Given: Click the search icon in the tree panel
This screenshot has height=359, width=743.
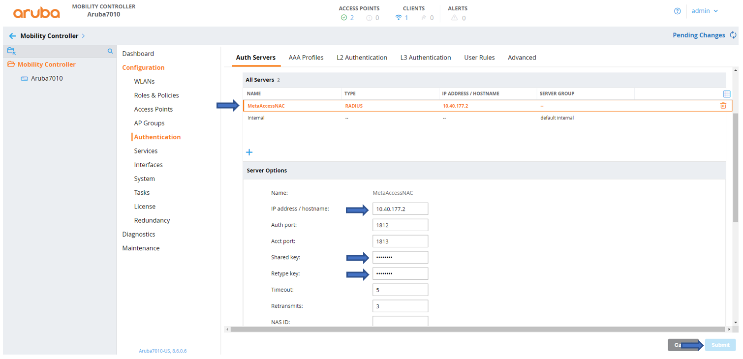Looking at the screenshot, I should [110, 51].
